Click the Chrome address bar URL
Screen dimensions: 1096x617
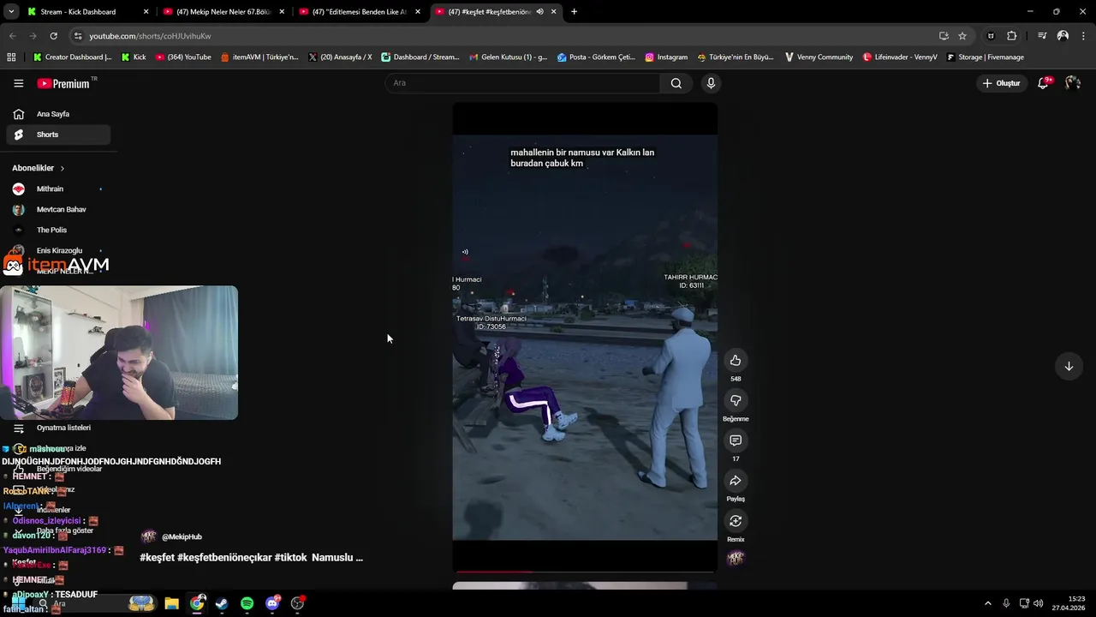(x=150, y=36)
